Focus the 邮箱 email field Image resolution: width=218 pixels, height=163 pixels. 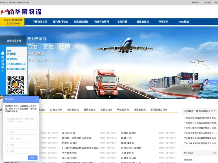(21, 145)
